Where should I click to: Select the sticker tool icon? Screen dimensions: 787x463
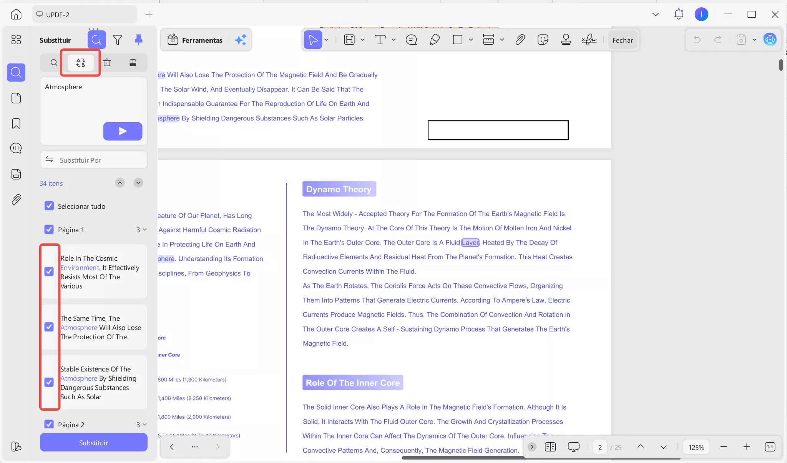click(x=543, y=40)
